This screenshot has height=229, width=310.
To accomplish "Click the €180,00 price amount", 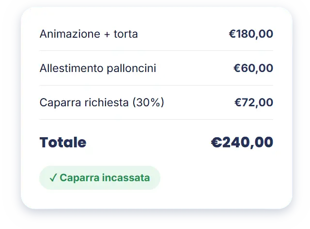I will point(251,34).
